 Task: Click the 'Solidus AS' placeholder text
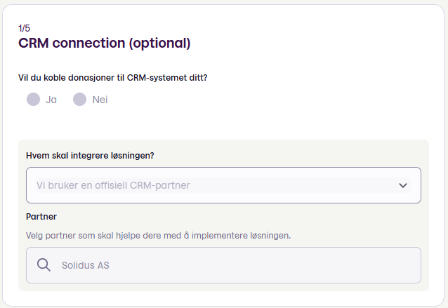[86, 265]
